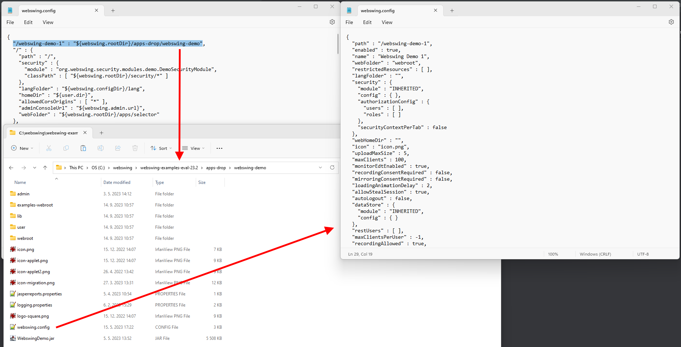Open the Sort dropdown in Explorer
The width and height of the screenshot is (681, 347).
pyautogui.click(x=161, y=148)
